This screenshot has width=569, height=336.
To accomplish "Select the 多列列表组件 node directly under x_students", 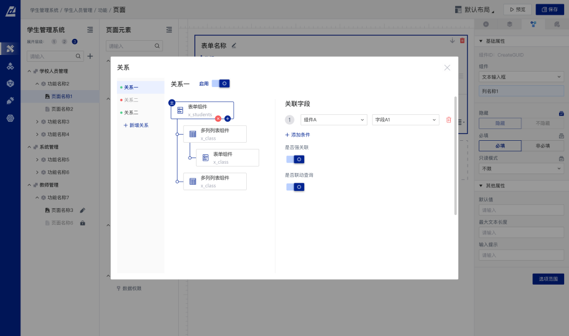I will pyautogui.click(x=215, y=134).
